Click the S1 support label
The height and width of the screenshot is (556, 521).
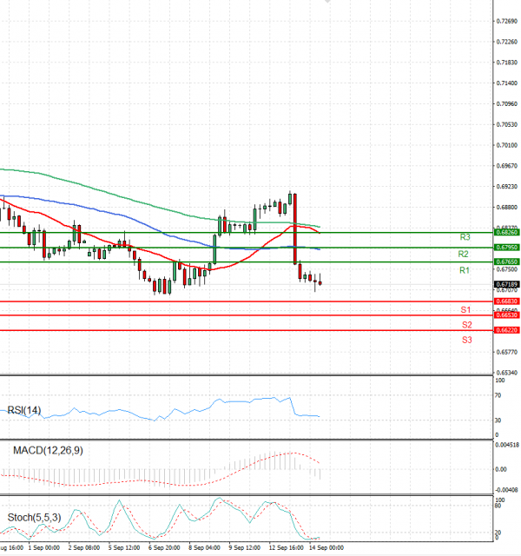(x=465, y=310)
